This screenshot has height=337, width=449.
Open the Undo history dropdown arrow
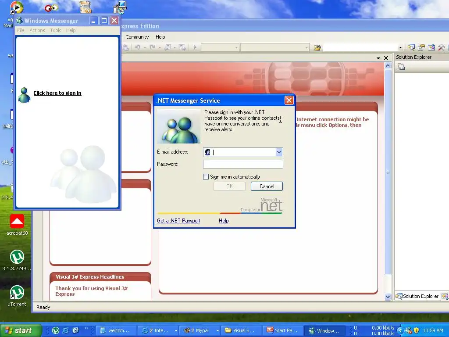145,47
